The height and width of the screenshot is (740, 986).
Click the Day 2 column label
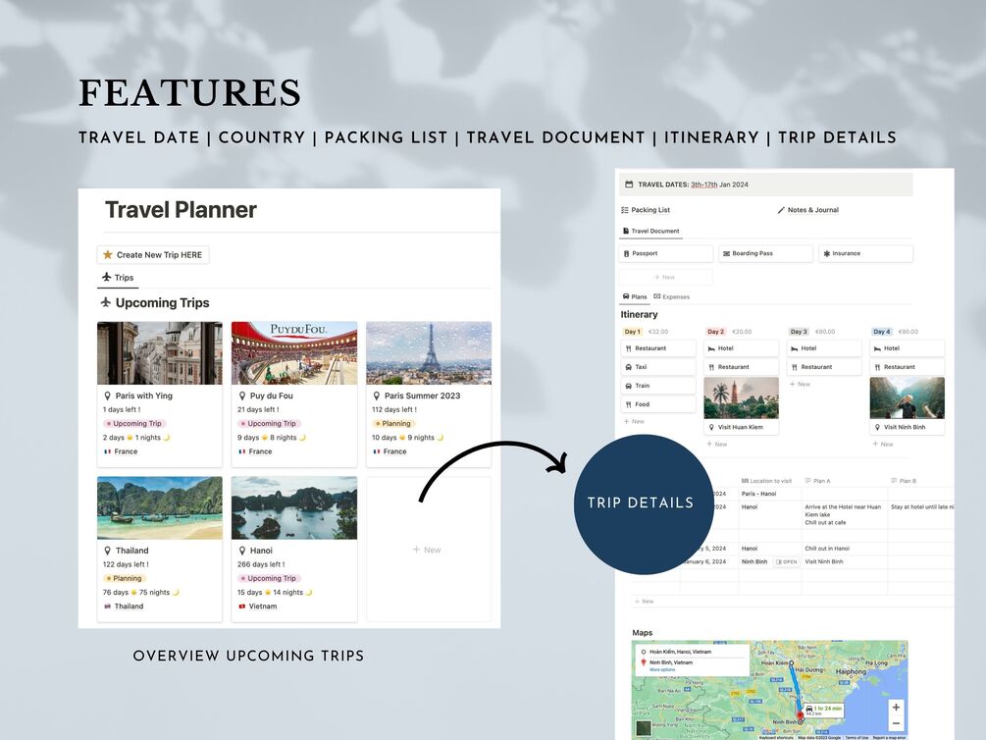point(715,332)
